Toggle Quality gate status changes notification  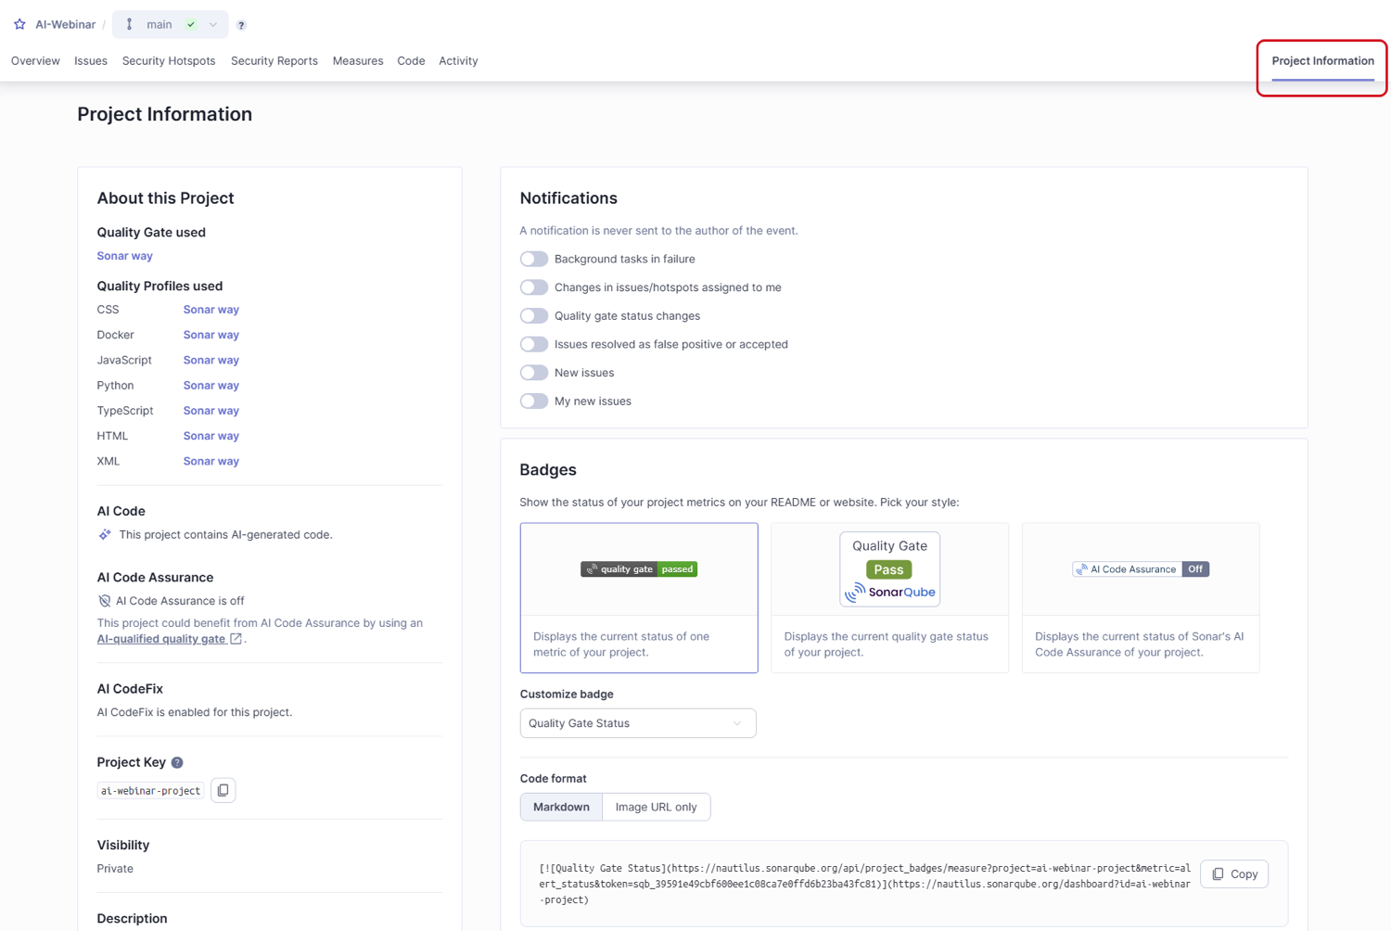pyautogui.click(x=534, y=315)
